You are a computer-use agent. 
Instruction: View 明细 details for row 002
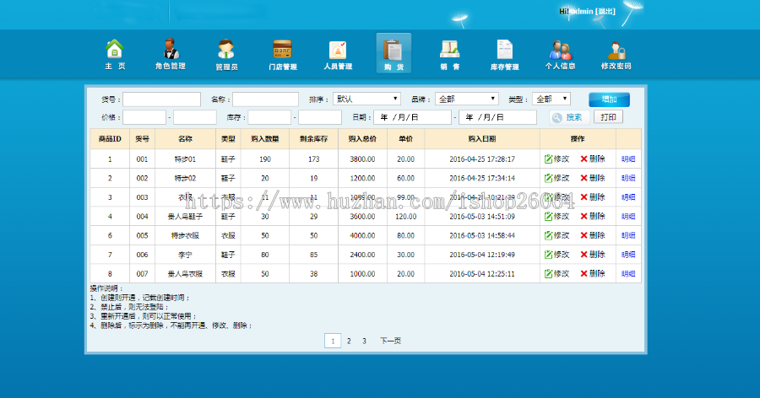[x=628, y=178]
